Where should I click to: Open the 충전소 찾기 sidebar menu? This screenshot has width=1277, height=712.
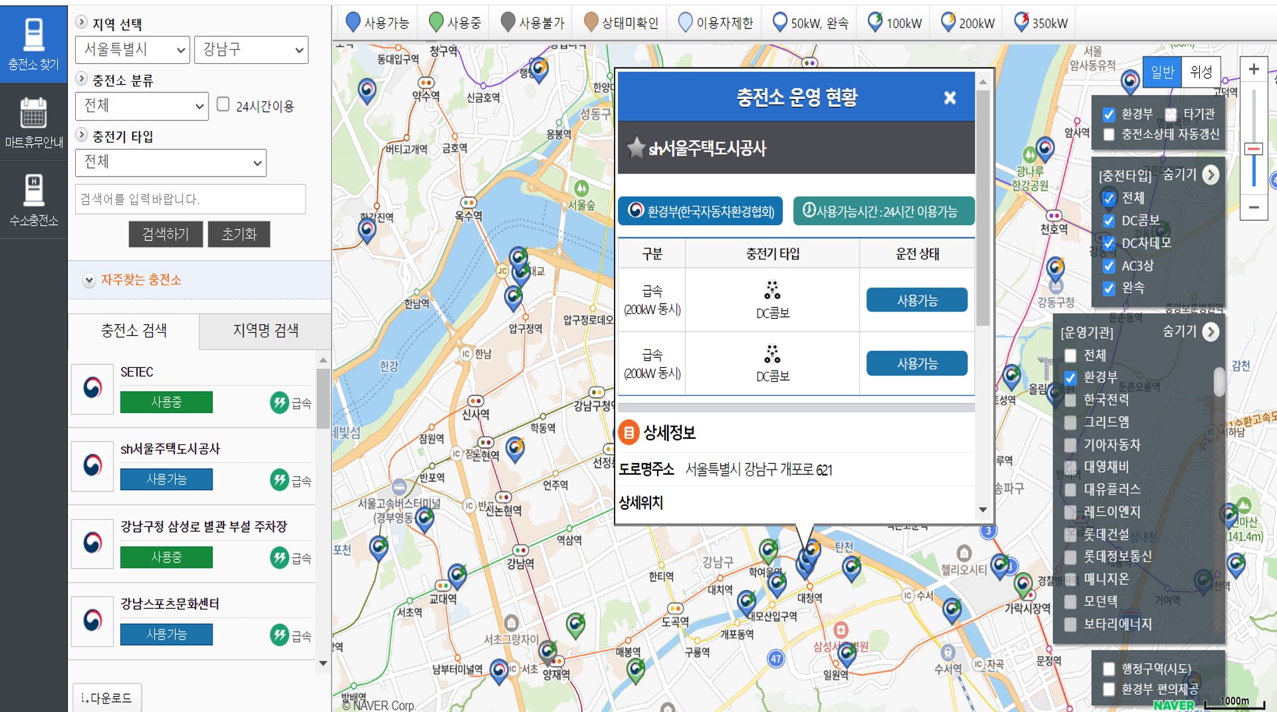[33, 44]
